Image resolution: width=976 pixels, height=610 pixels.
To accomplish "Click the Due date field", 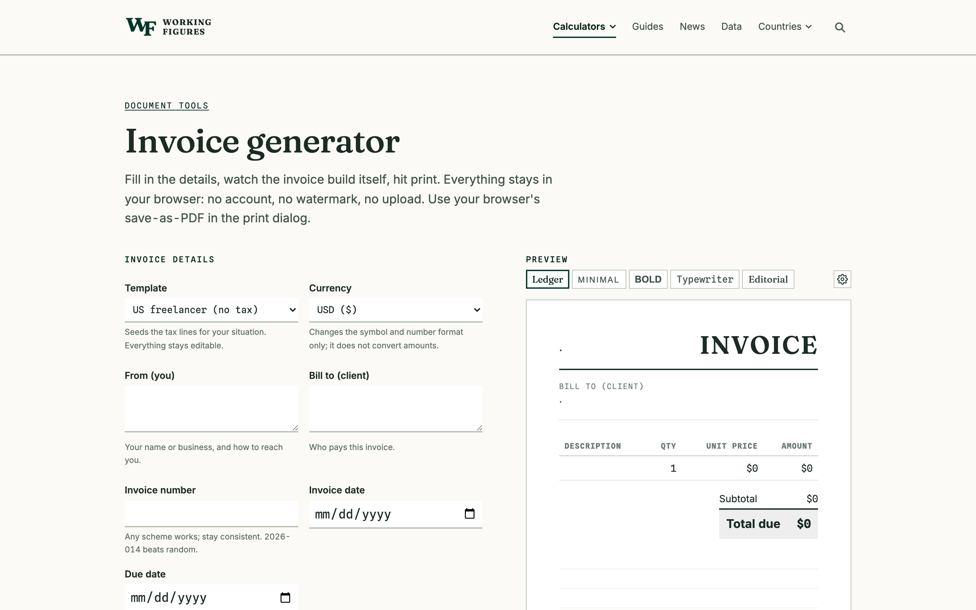I will coord(211,597).
